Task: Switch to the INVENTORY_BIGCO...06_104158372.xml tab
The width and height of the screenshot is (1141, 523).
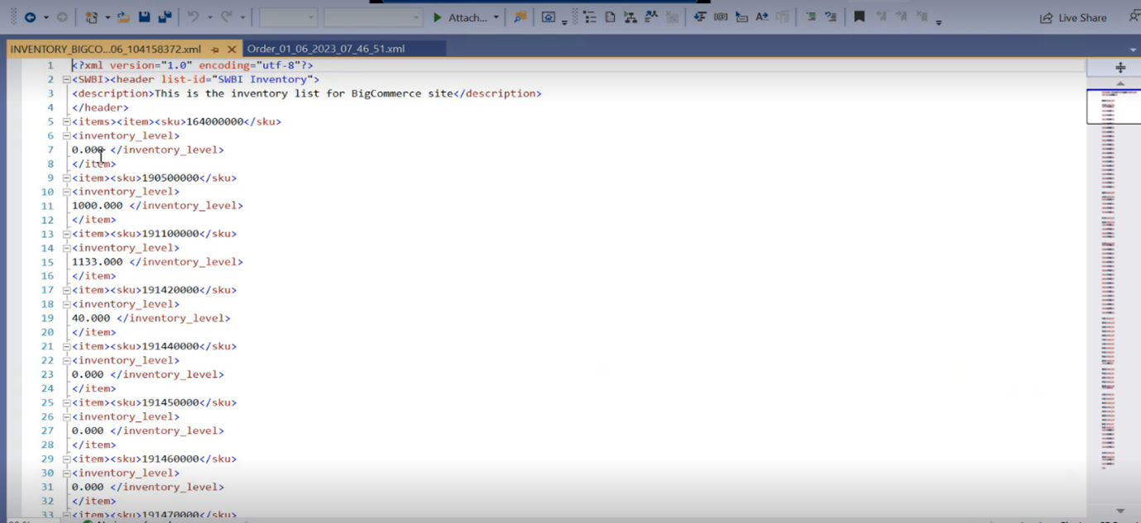Action: click(x=106, y=49)
